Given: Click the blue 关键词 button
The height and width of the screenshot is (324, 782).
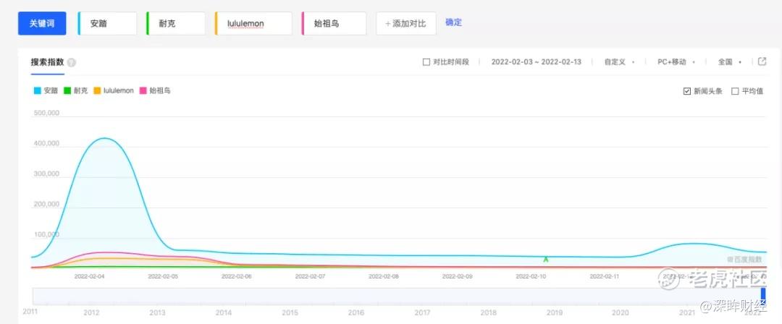Looking at the screenshot, I should (x=42, y=23).
